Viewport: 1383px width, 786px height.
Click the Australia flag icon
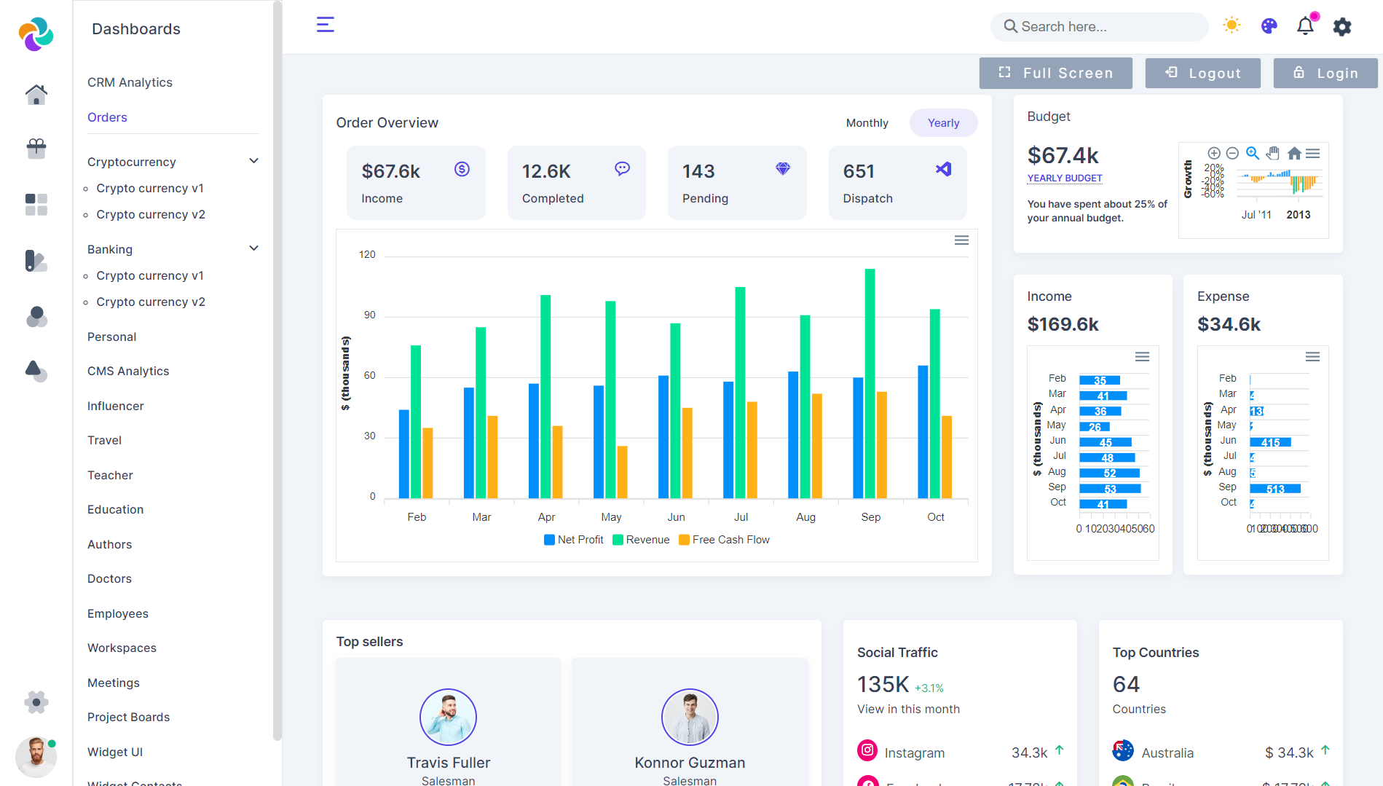point(1123,750)
